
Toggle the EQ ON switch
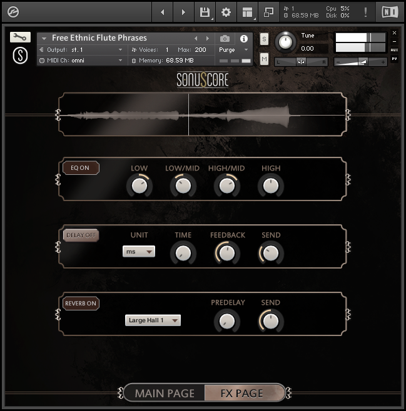click(81, 168)
